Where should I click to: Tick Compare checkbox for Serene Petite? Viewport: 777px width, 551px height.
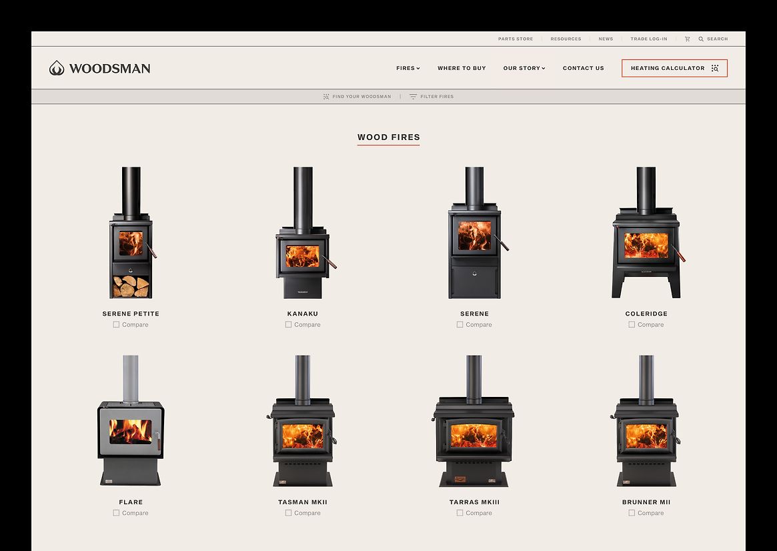(x=116, y=325)
